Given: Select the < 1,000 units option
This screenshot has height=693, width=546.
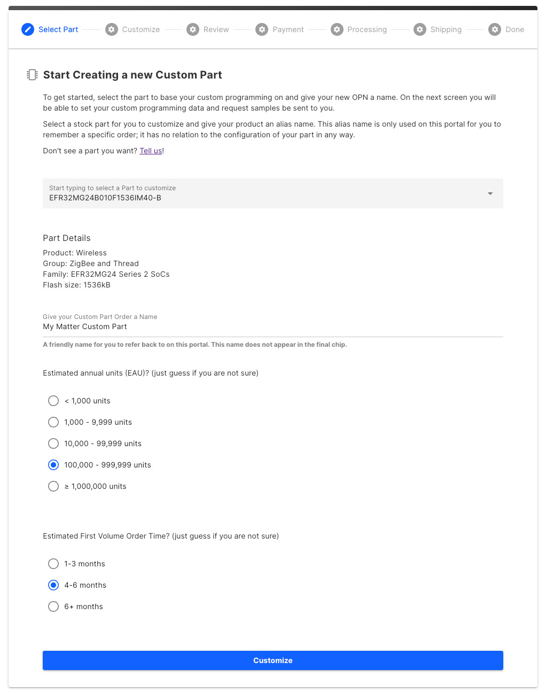Looking at the screenshot, I should [x=53, y=401].
